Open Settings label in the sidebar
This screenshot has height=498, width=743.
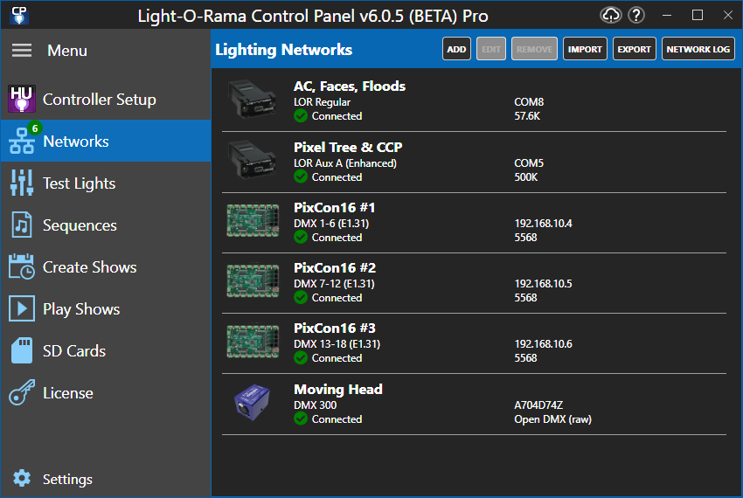(67, 479)
